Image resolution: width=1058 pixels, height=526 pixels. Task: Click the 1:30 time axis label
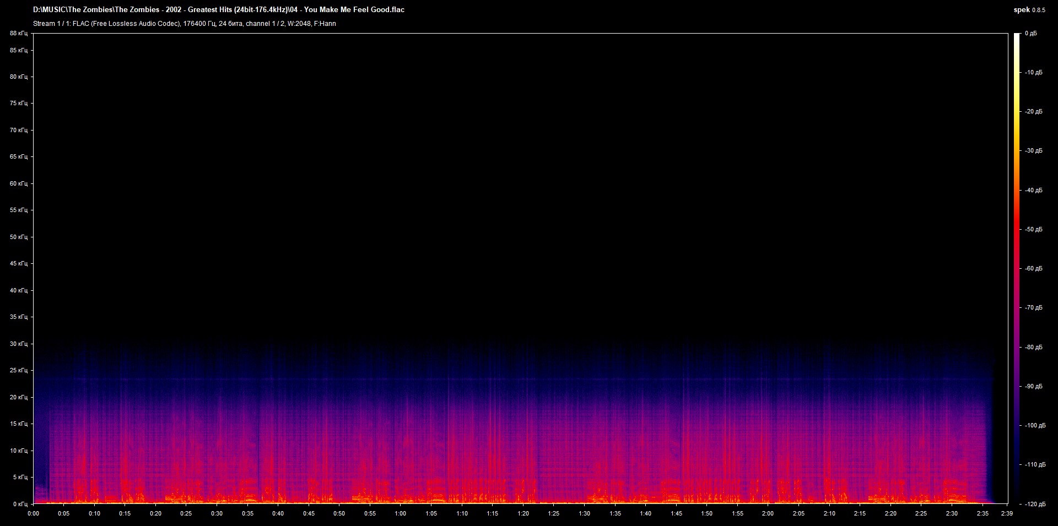point(585,513)
